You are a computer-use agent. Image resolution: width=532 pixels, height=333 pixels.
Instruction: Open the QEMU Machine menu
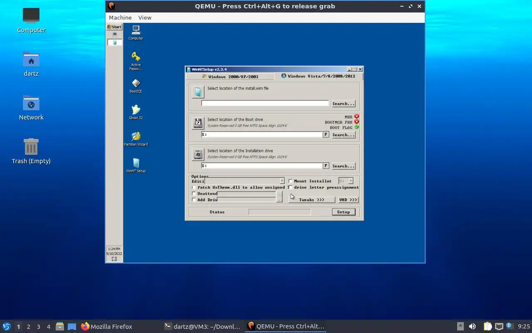pyautogui.click(x=120, y=17)
